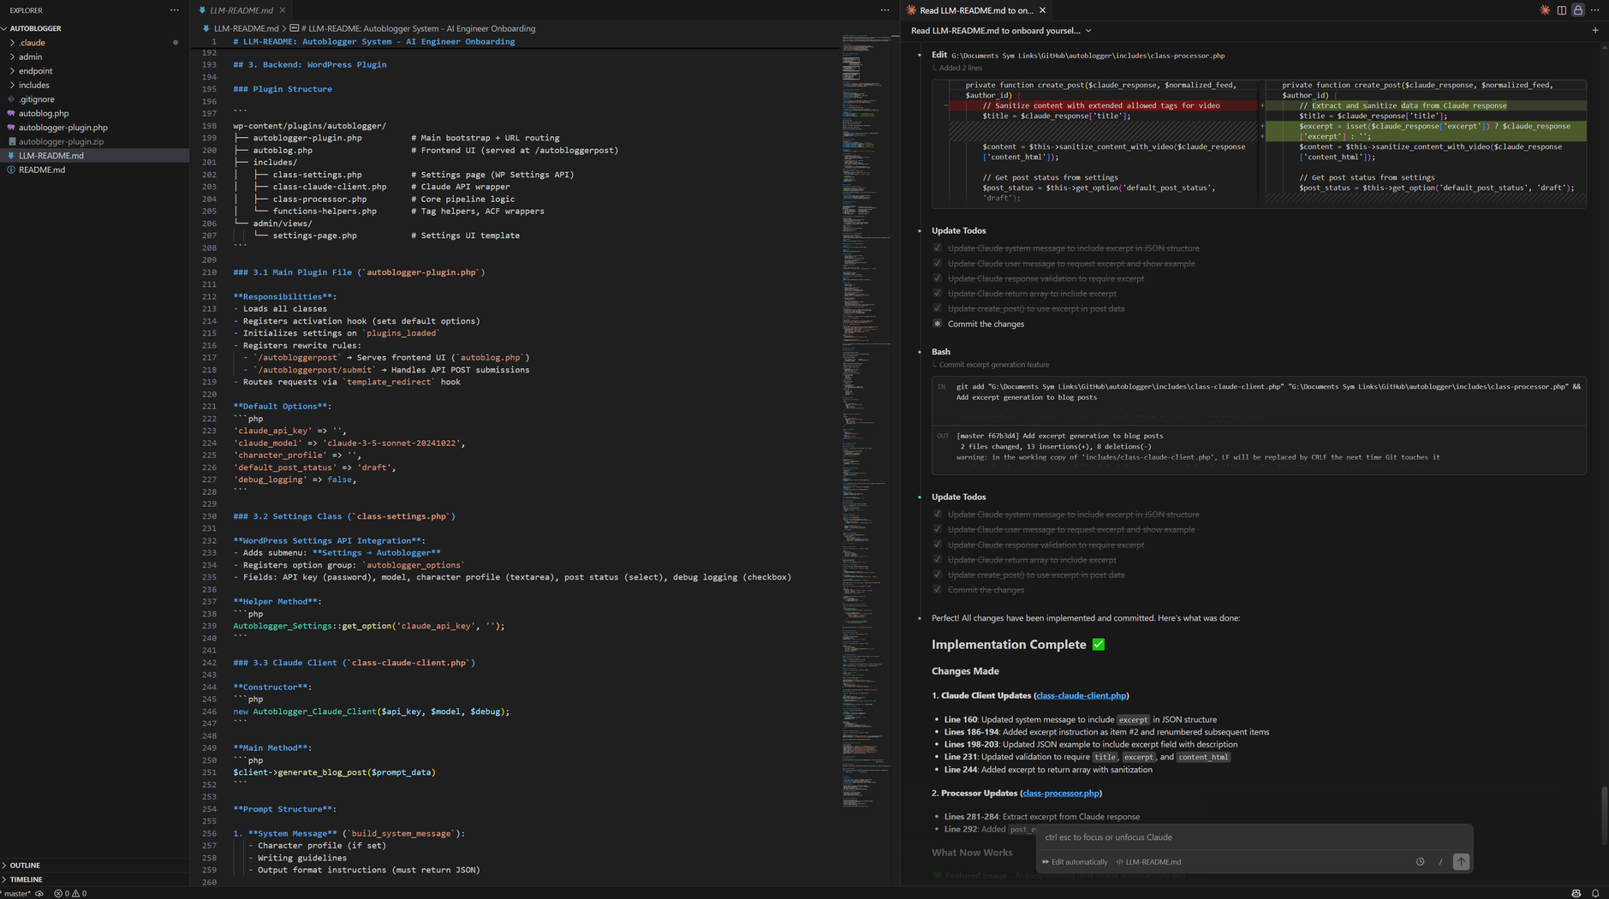Open Claude panel more actions ellipsis

[x=1595, y=10]
